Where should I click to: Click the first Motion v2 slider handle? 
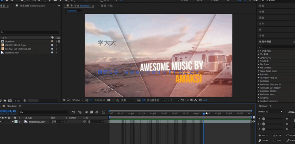pyautogui.click(x=263, y=119)
